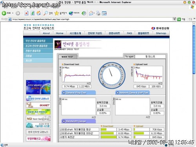Click upload bar beside 6.33 Mbps

[142, 133]
